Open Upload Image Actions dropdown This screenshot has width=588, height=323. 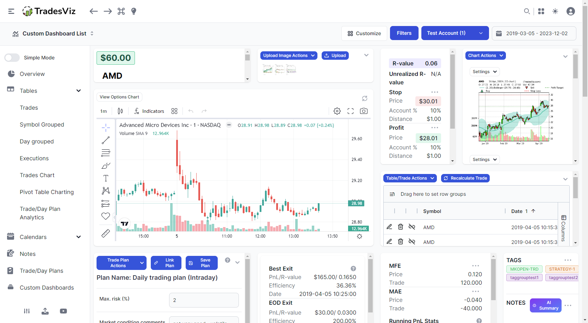click(x=289, y=56)
